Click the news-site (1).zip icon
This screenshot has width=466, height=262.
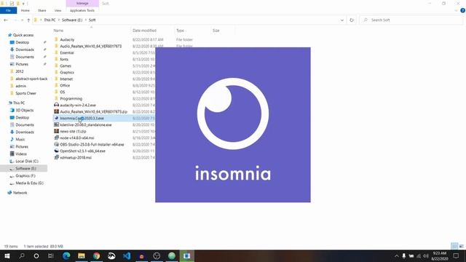click(x=57, y=131)
